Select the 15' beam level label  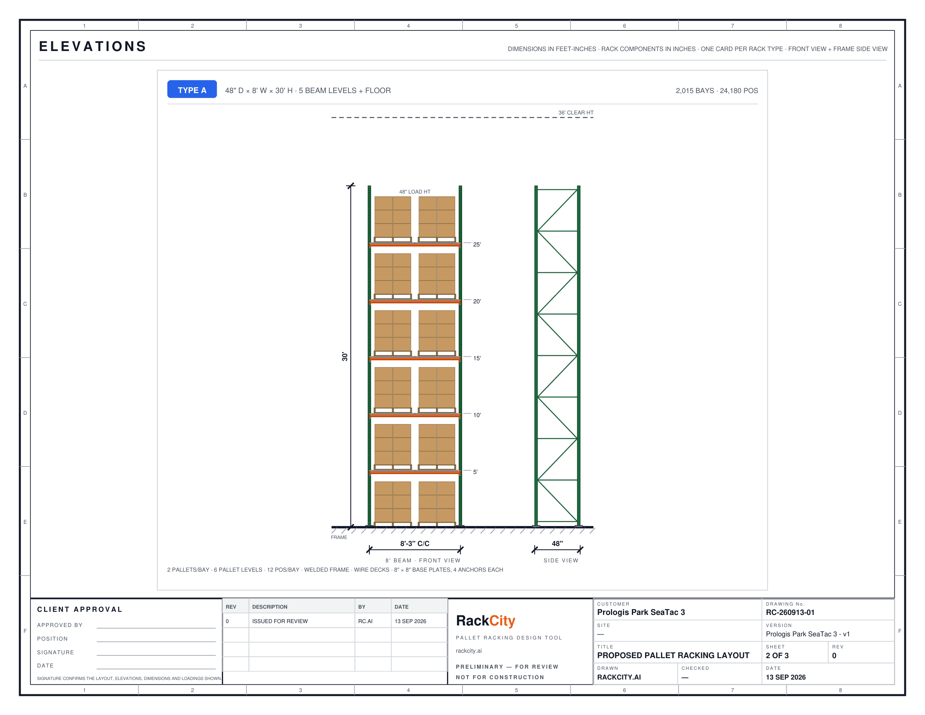[x=477, y=358]
